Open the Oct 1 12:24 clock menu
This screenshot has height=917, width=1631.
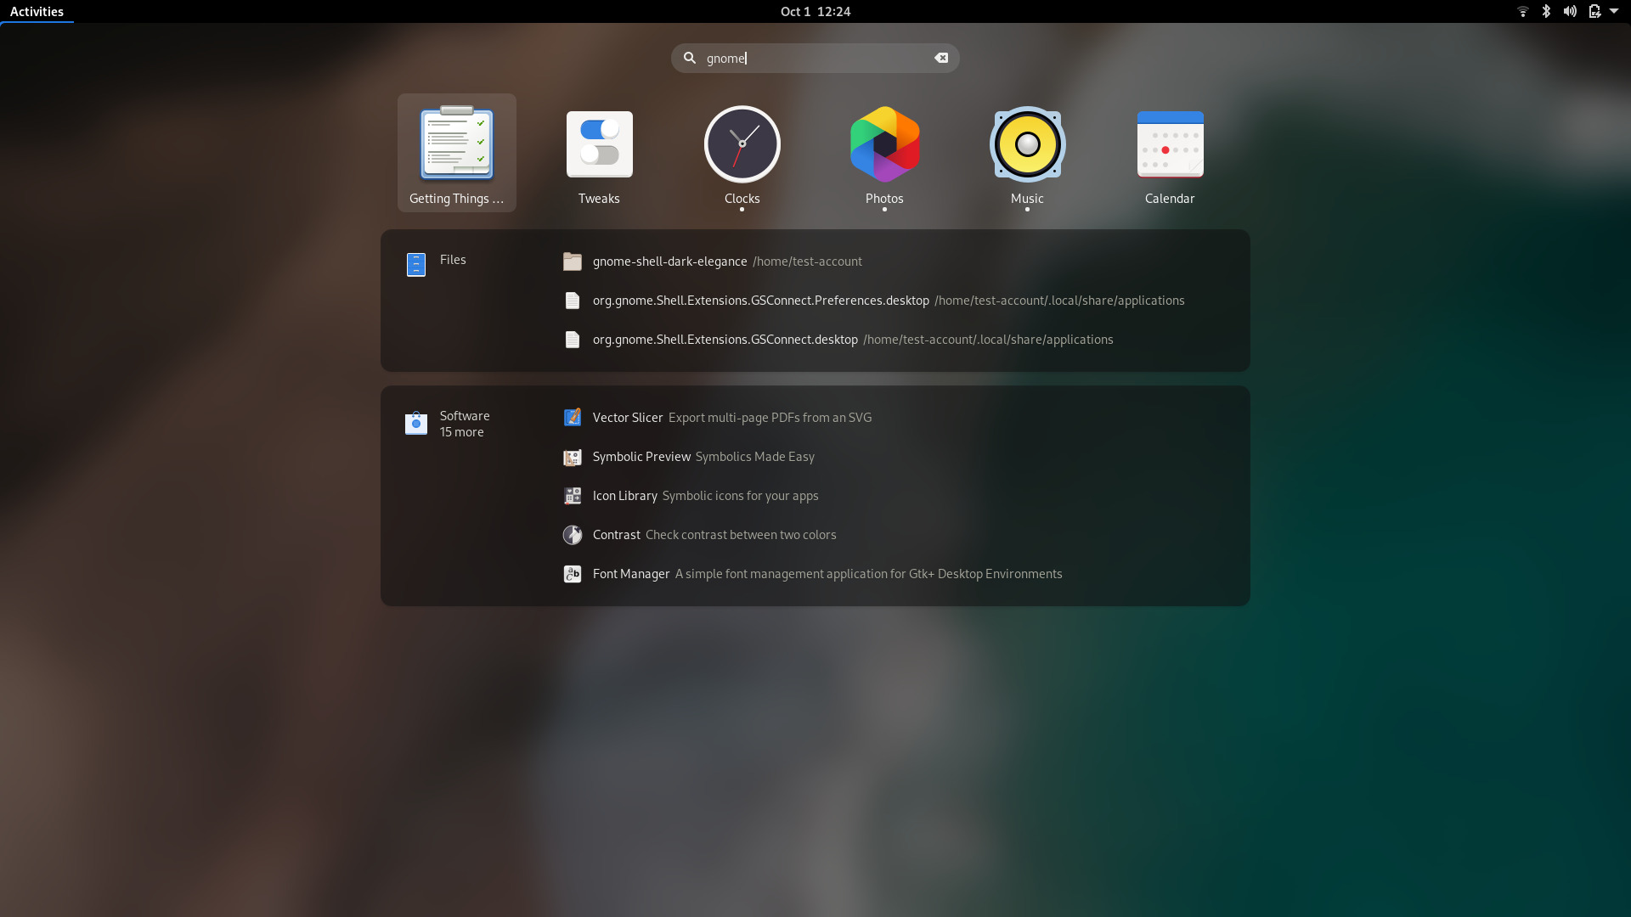(815, 11)
